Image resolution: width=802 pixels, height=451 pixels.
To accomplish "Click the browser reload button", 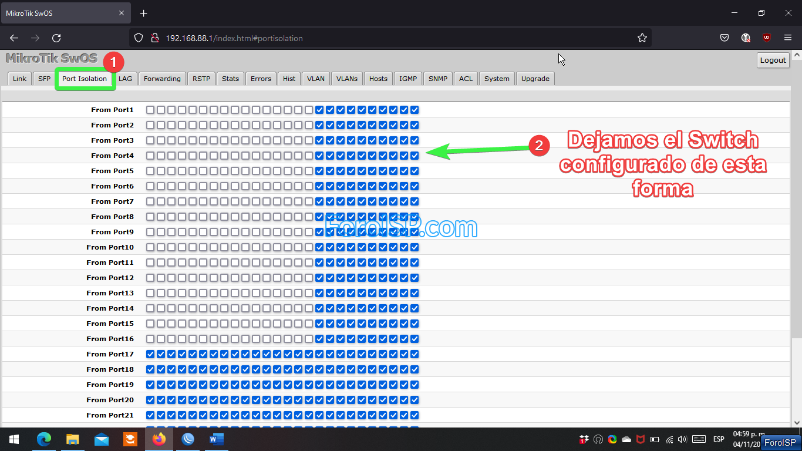I will (x=56, y=38).
